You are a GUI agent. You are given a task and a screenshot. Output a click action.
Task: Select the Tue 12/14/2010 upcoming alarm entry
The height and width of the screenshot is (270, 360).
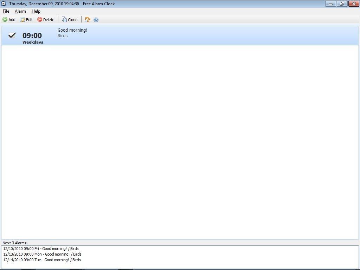point(42,260)
